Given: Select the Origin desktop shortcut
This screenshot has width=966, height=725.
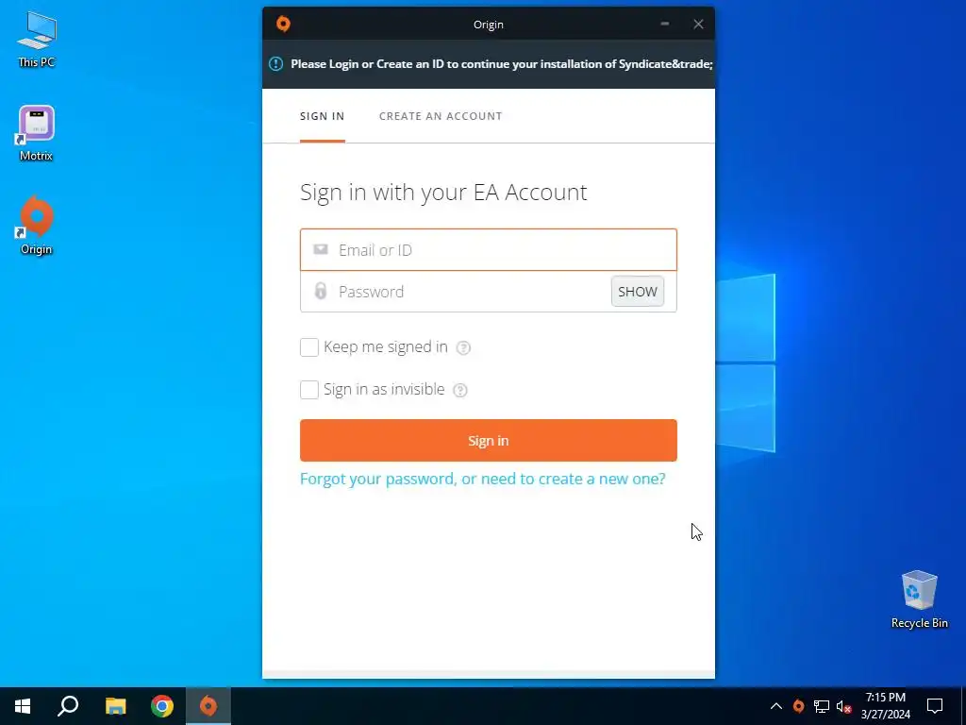Looking at the screenshot, I should coord(37,226).
